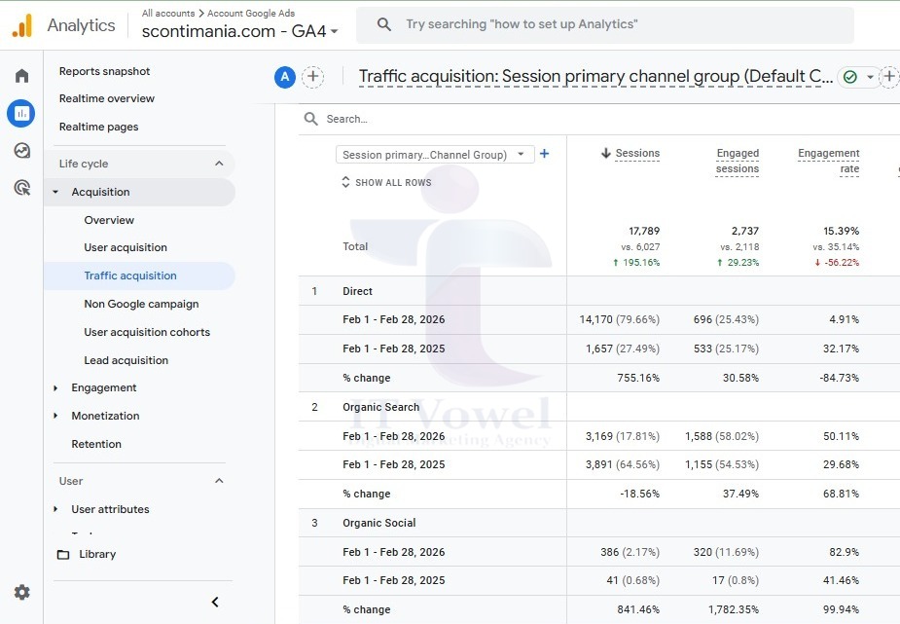
Task: Collapse the navigation with left chevron
Action: pyautogui.click(x=215, y=602)
